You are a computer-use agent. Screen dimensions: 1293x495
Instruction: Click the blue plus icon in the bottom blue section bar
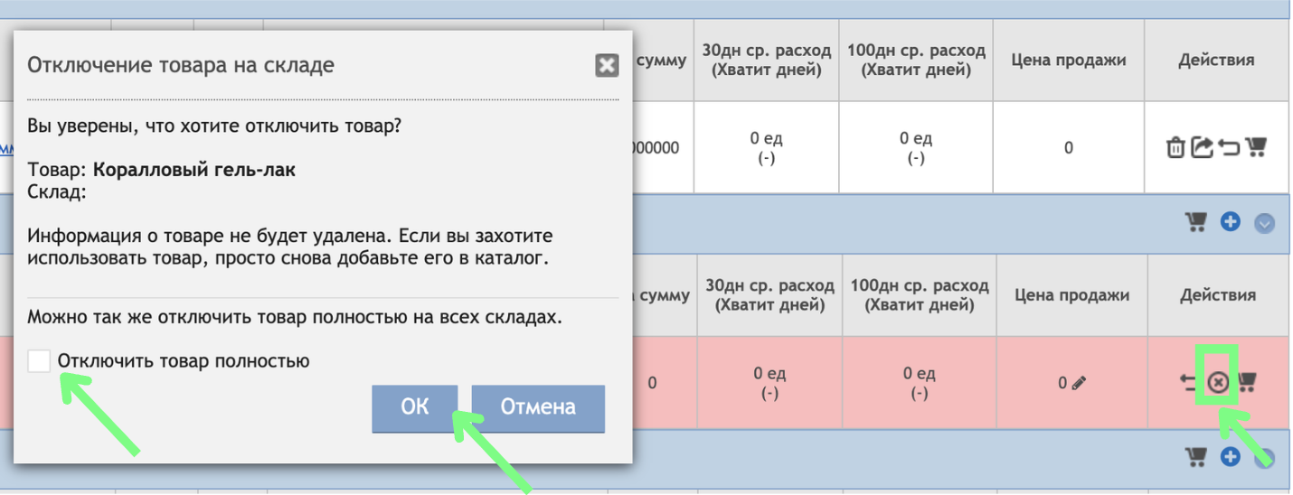1230,458
